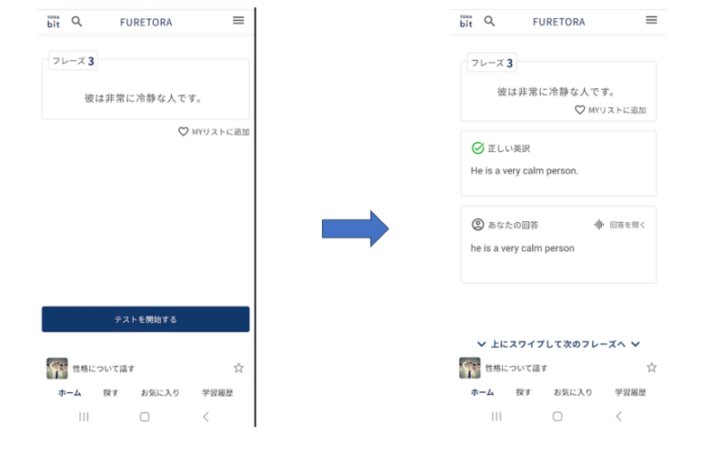Open hamburger menu in the left phone screen
Viewport: 702px width, 455px height.
[x=238, y=20]
